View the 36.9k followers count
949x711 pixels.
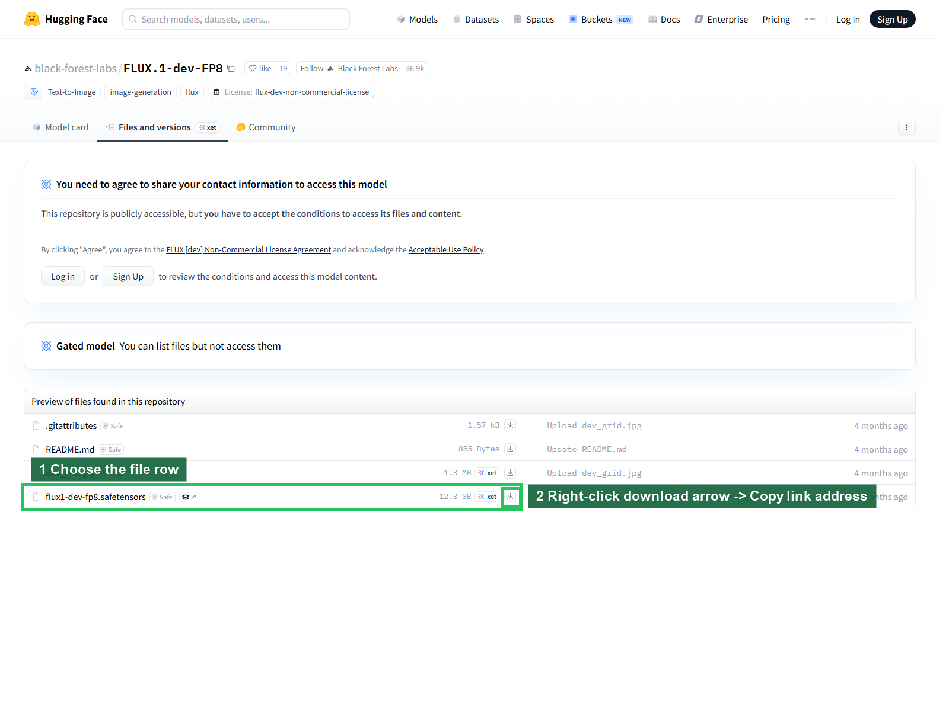[415, 69]
